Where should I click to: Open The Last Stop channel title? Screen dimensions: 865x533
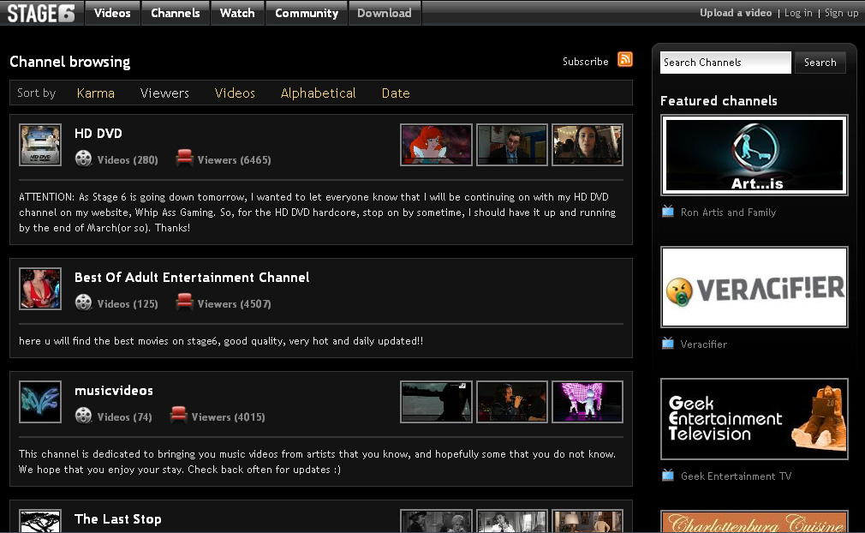pyautogui.click(x=118, y=519)
